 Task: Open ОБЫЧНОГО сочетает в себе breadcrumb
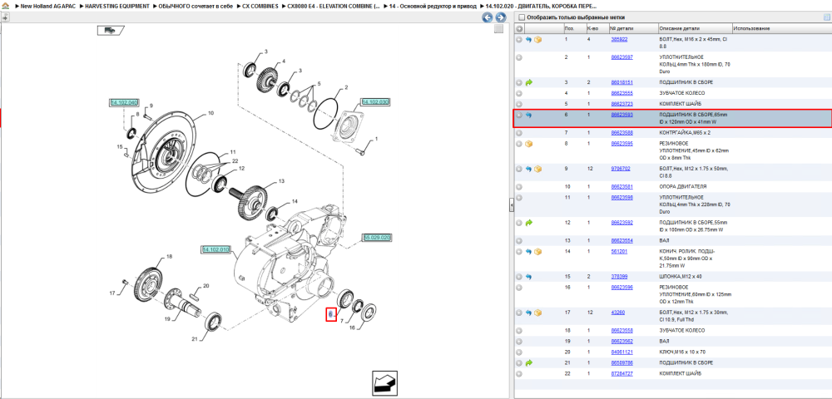pos(196,6)
